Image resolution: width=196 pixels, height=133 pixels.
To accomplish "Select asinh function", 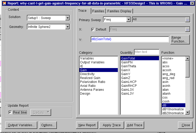I will [174, 86].
